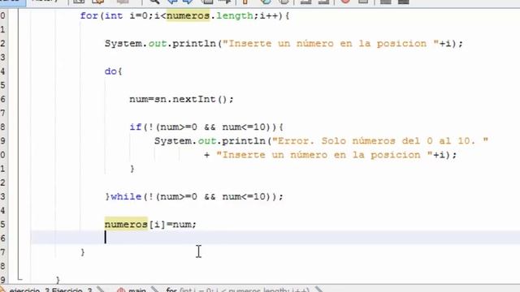Click italic 'out' in the first println line
This screenshot has width=520, height=292.
point(157,44)
